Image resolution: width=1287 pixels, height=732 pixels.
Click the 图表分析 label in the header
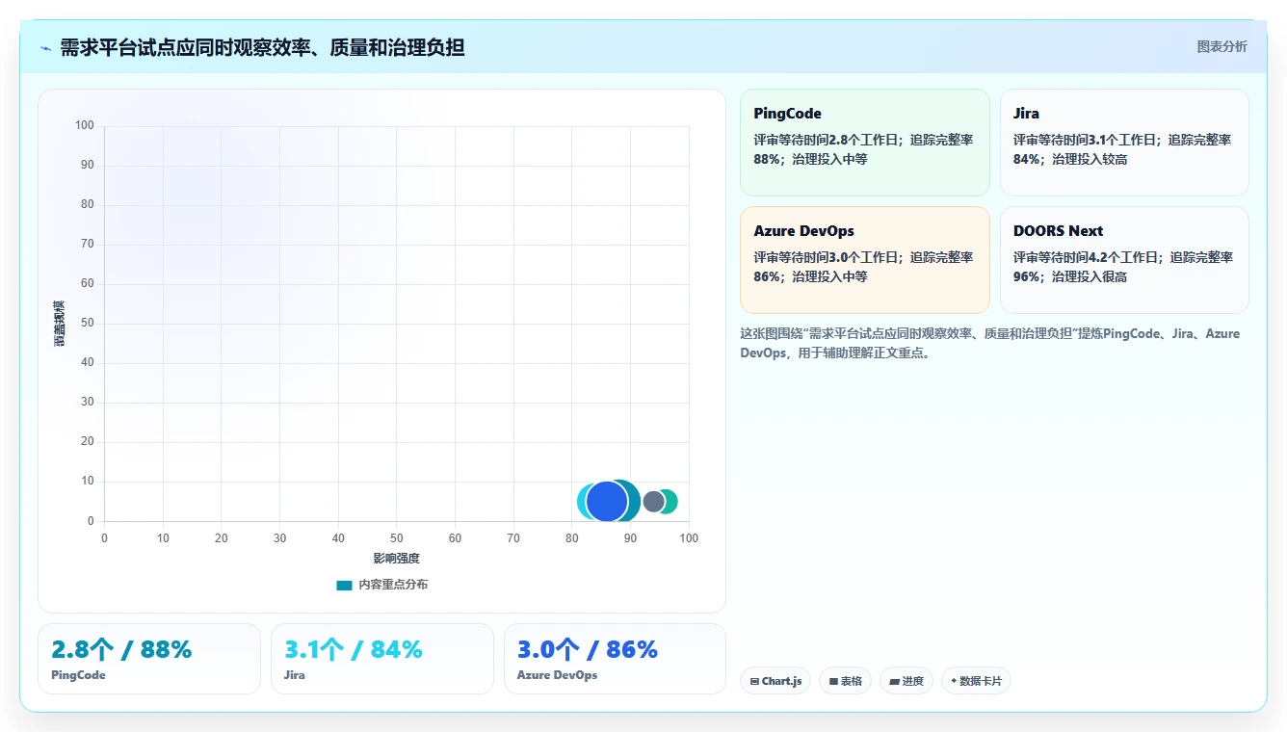[x=1221, y=46]
